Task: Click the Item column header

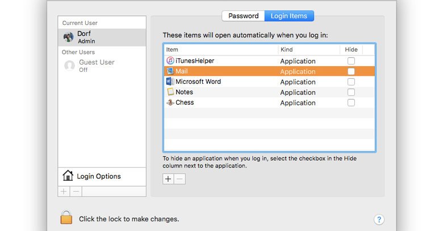Action: 221,50
